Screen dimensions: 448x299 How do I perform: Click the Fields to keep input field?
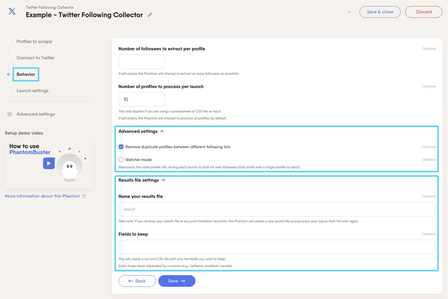point(277,247)
